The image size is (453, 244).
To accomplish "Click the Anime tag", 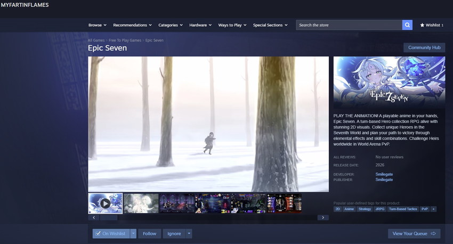I will click(x=349, y=209).
